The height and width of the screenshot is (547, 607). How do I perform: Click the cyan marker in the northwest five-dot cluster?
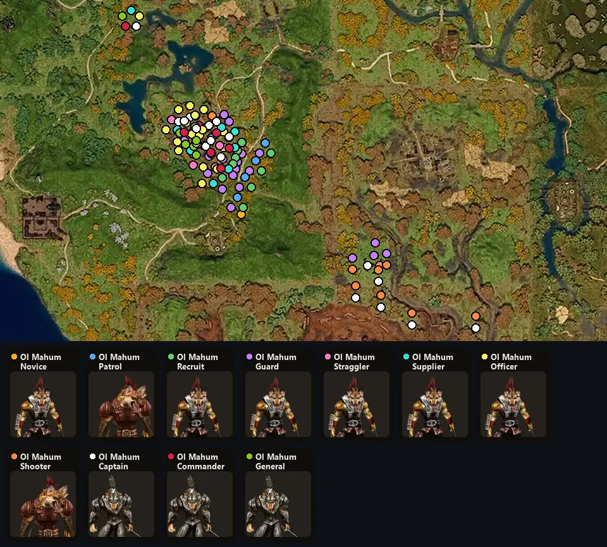click(132, 10)
